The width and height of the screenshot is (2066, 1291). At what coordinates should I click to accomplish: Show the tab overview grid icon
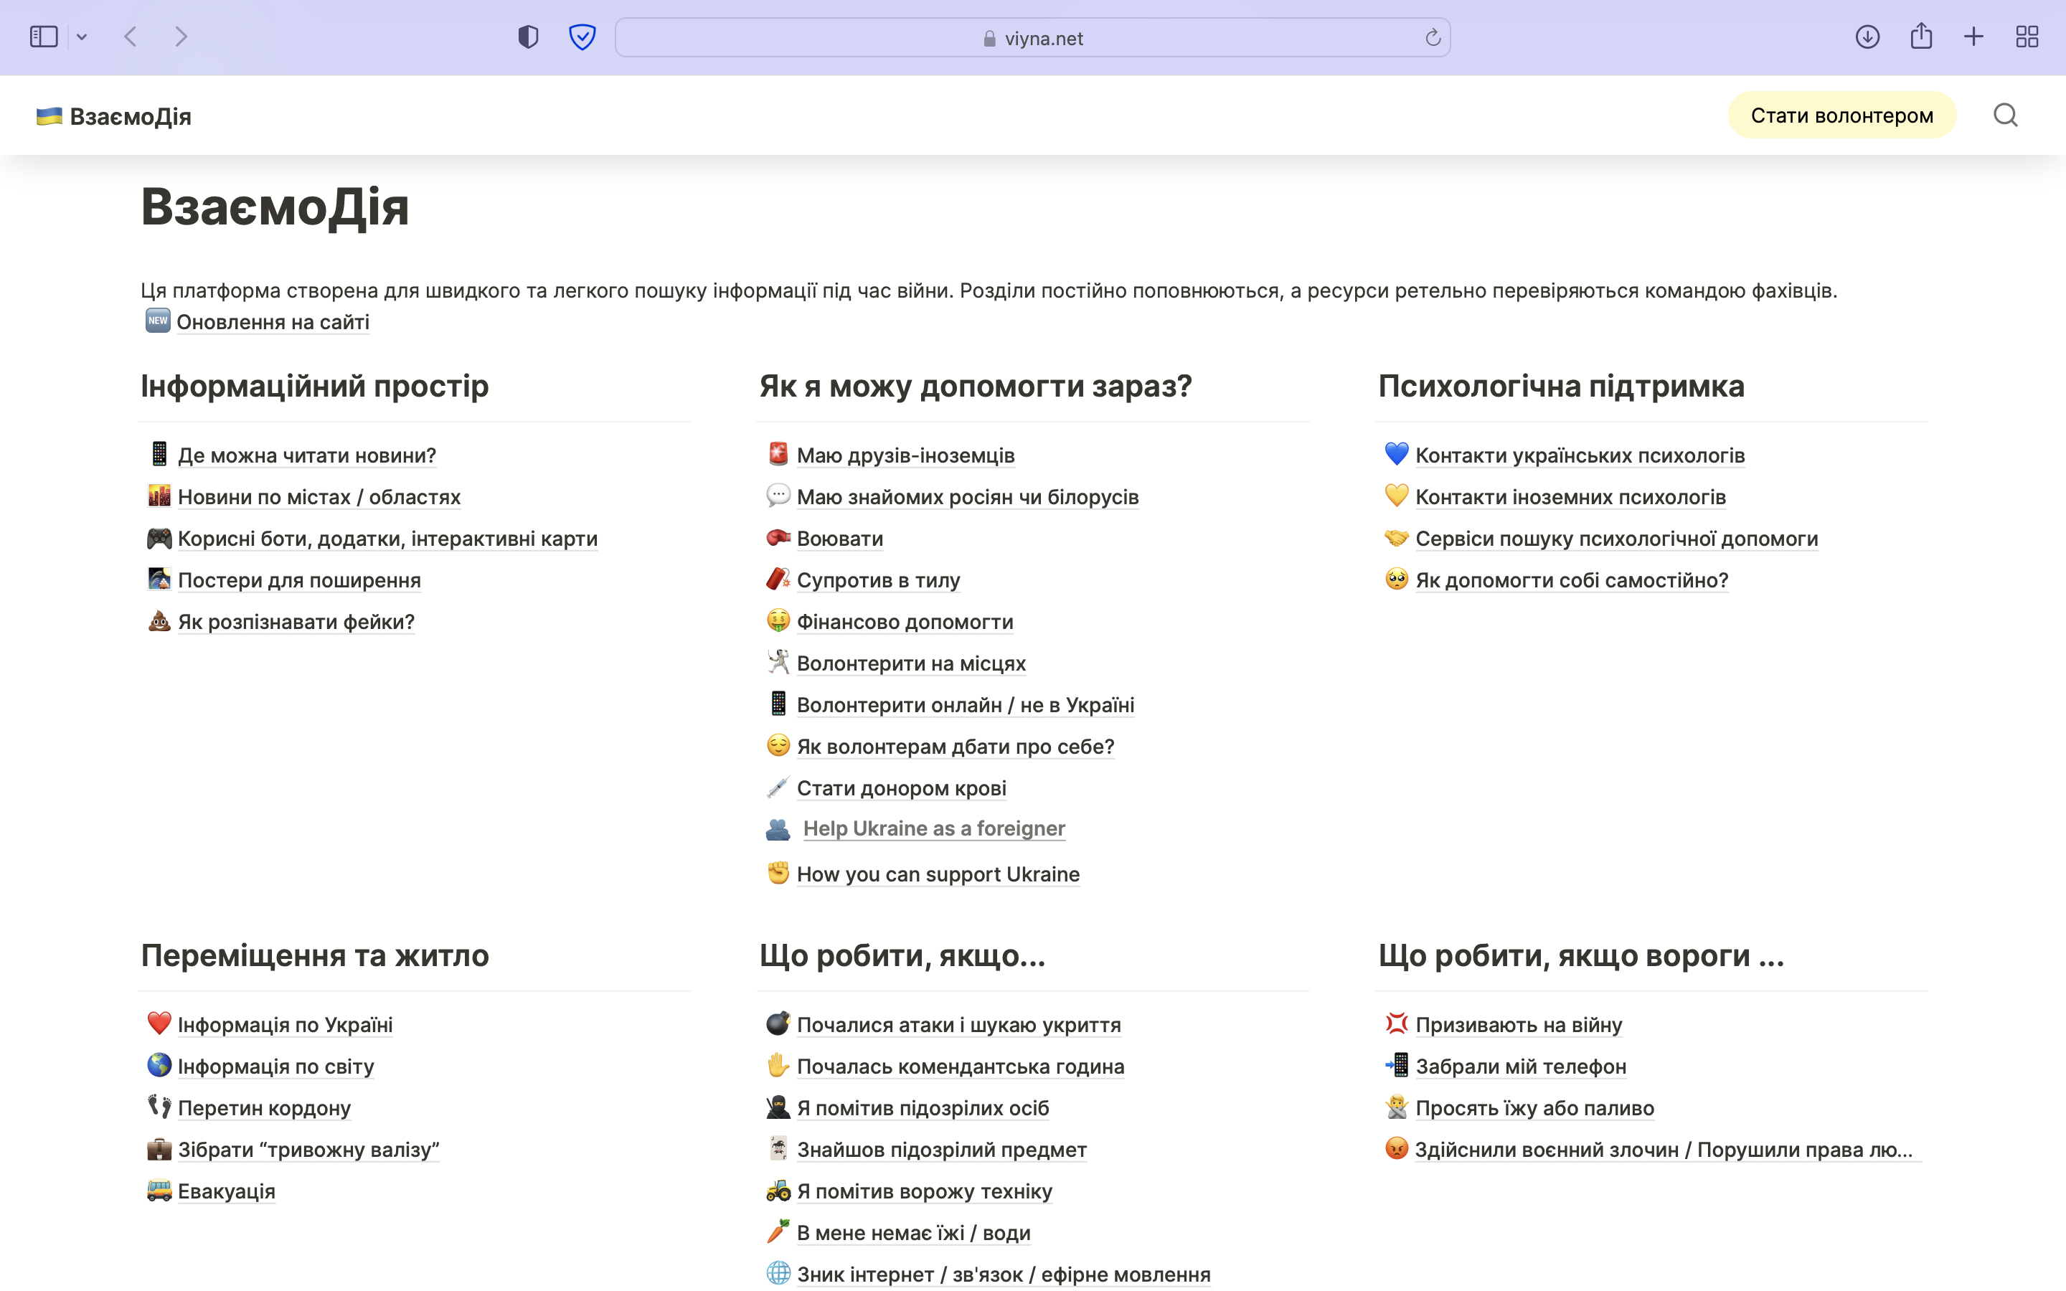2027,37
